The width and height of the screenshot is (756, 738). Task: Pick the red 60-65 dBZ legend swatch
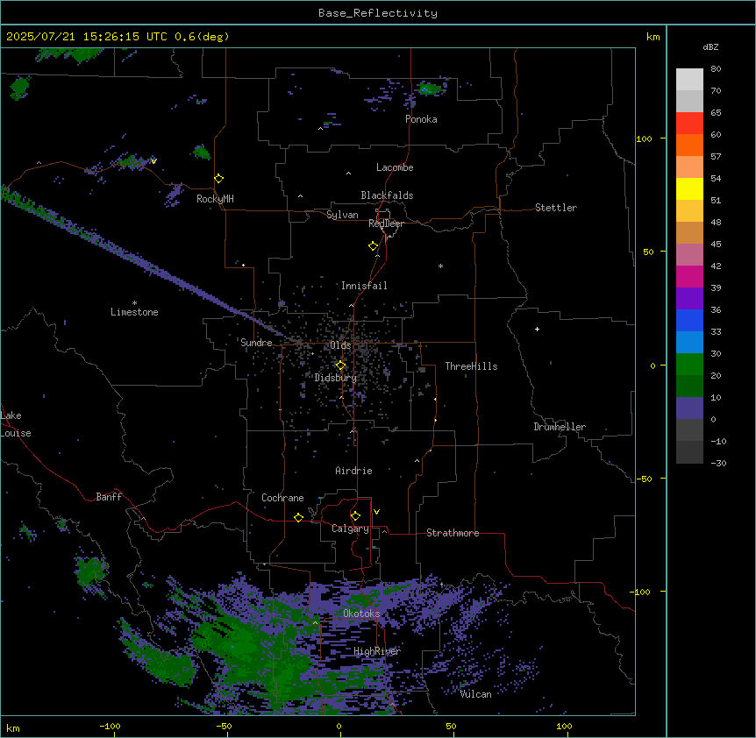(689, 124)
